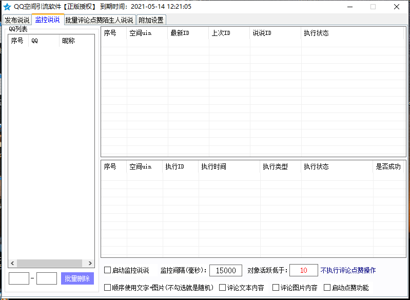The height and width of the screenshot is (300, 410).
Task: Click the 昵称 column header
Action: click(76, 41)
